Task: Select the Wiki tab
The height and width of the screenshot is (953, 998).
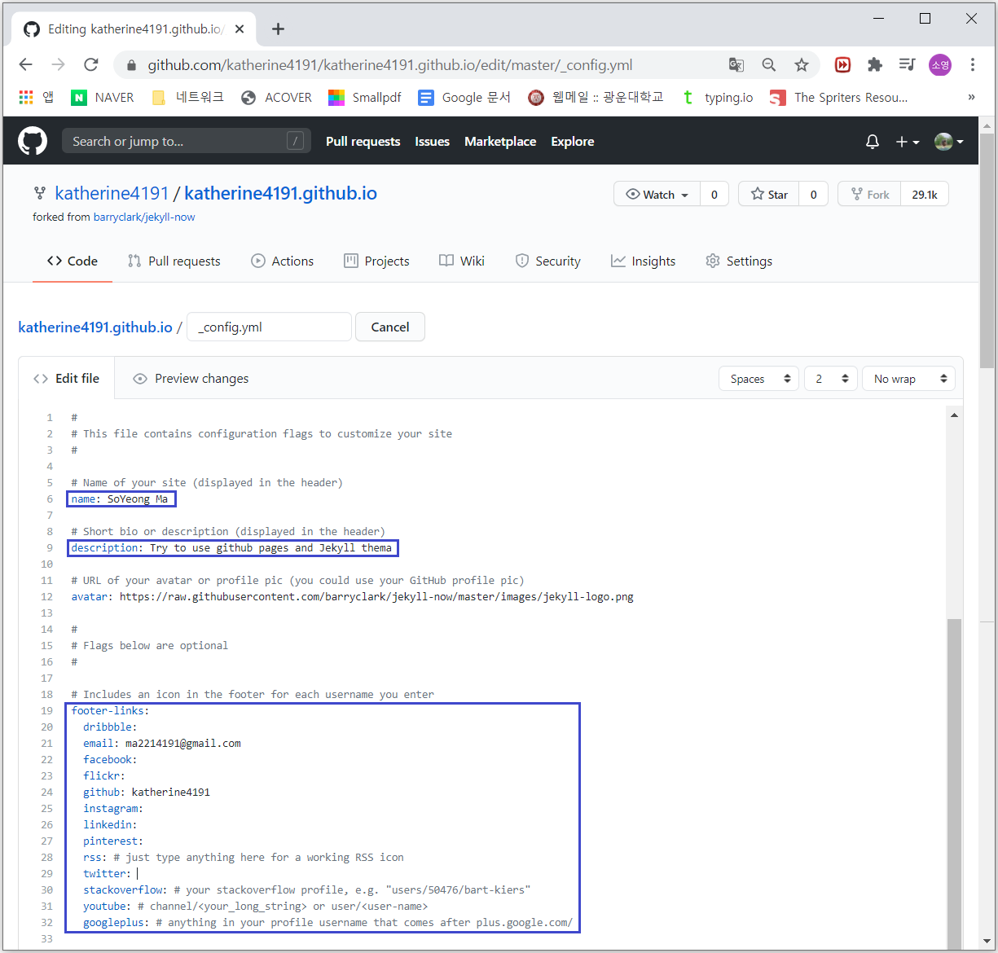Action: tap(462, 261)
